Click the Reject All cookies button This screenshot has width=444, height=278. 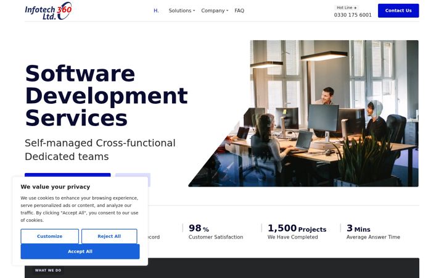click(x=109, y=236)
